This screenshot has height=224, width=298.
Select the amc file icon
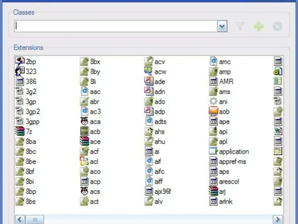click(213, 61)
